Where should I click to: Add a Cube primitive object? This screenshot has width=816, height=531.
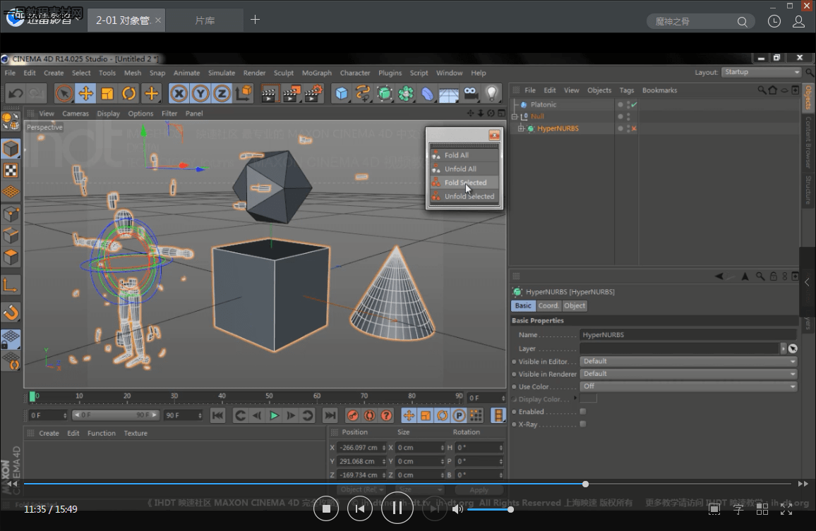click(342, 94)
